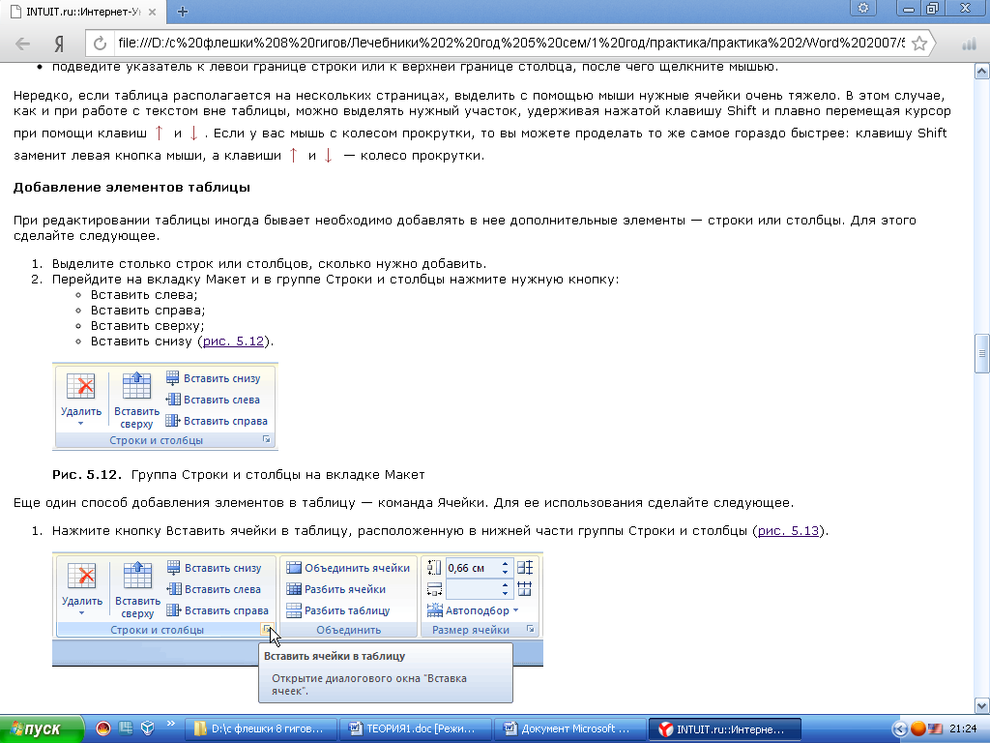This screenshot has height=743, width=990.
Task: Click distribute columns icon in Размер ячейки group
Action: (x=525, y=589)
